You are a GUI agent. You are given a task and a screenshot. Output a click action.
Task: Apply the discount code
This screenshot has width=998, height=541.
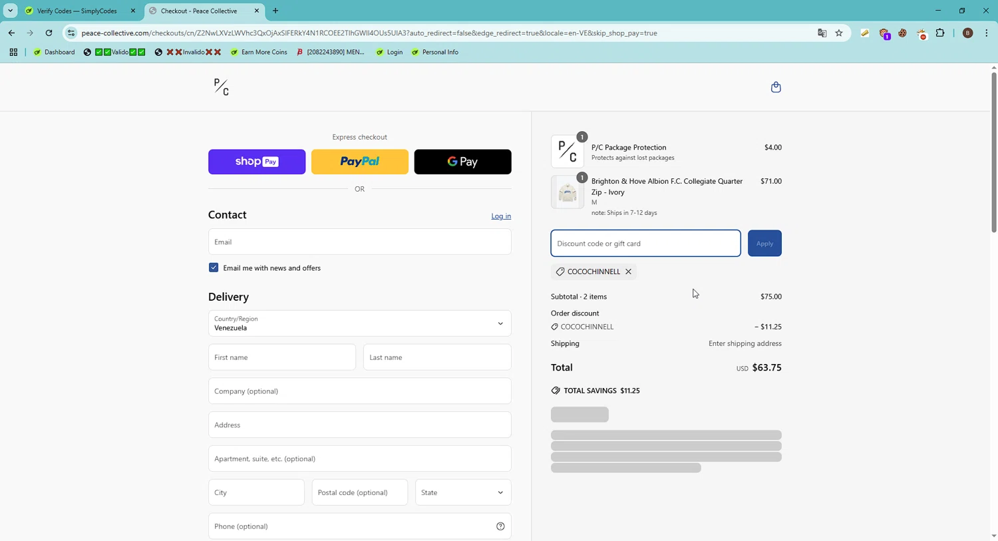[x=764, y=244]
